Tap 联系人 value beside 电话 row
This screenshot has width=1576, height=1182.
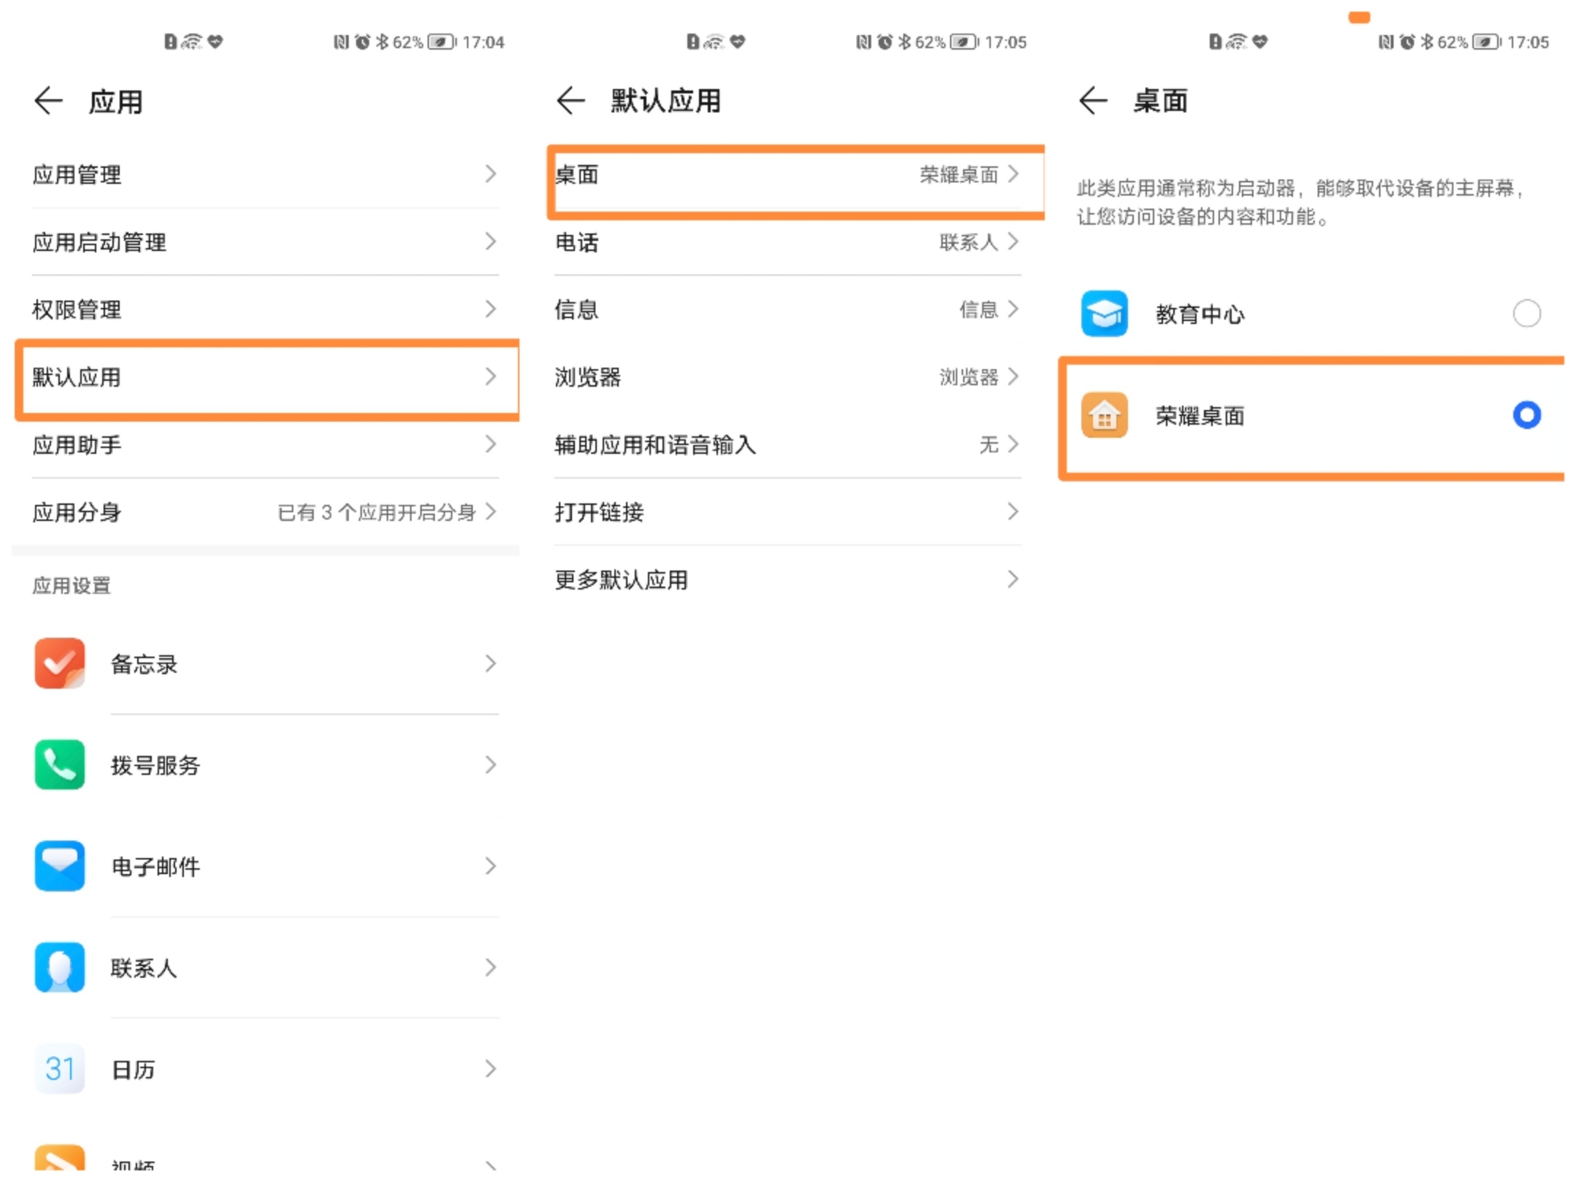tap(968, 242)
